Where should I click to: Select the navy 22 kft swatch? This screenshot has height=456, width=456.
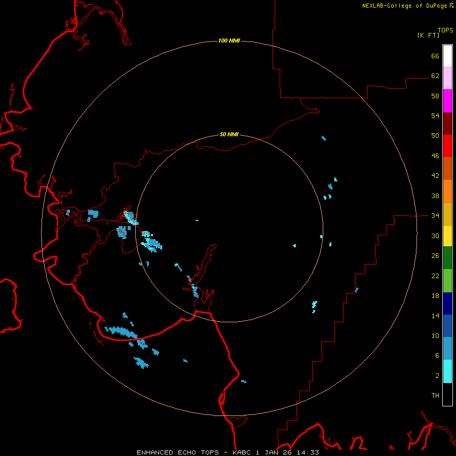tap(447, 303)
